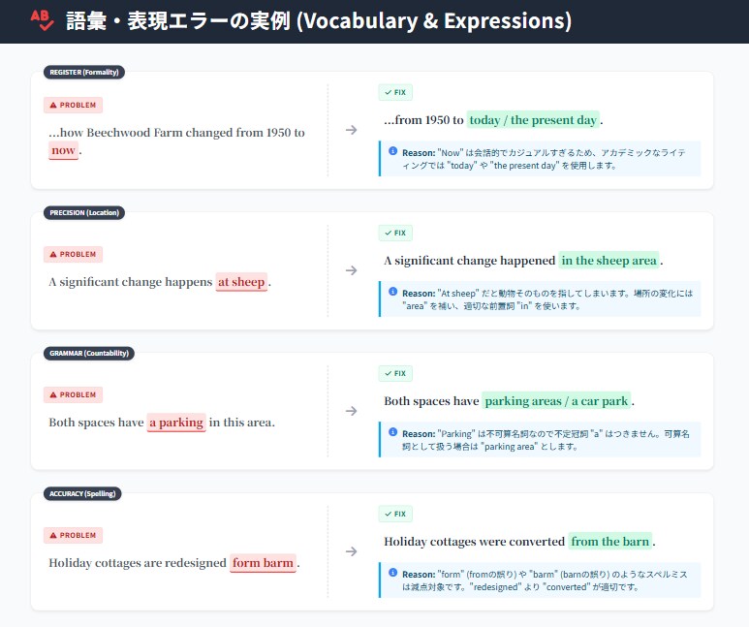Click info icon beside the 'At sheep' reason
The width and height of the screenshot is (749, 627).
(x=393, y=292)
